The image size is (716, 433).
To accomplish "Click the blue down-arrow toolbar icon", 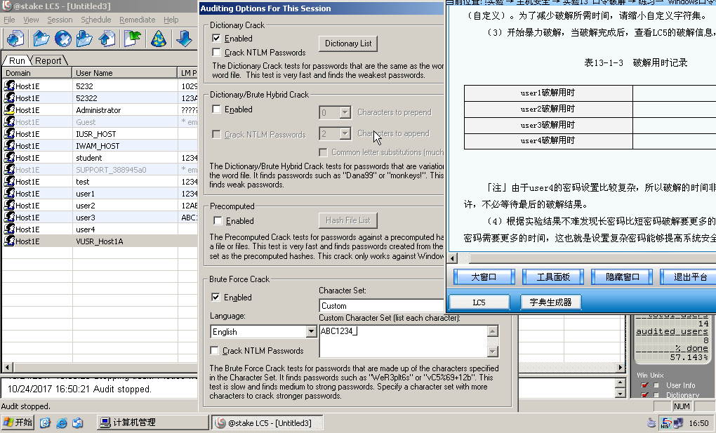I will point(184,39).
